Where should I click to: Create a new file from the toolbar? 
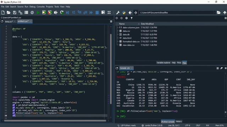click(x=3, y=13)
